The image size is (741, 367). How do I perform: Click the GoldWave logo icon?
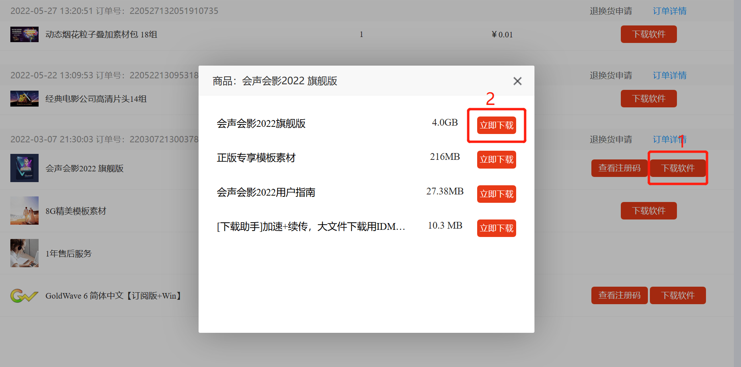point(24,295)
